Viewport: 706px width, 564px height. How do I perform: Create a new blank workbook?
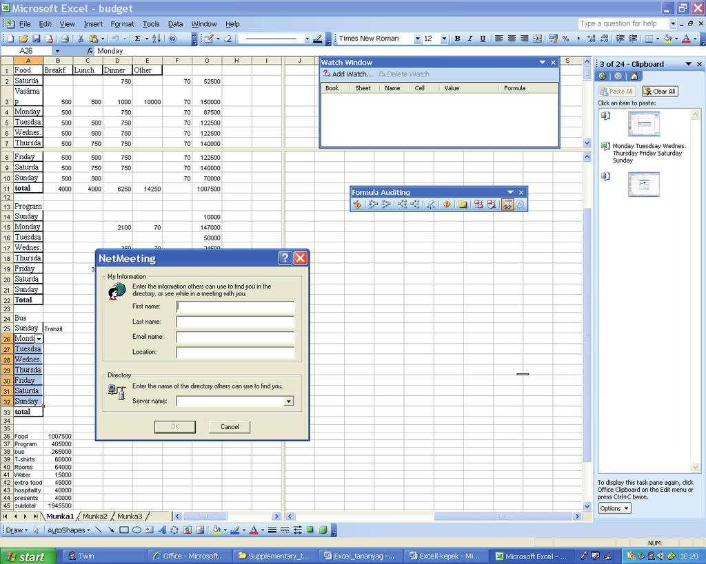(x=11, y=39)
